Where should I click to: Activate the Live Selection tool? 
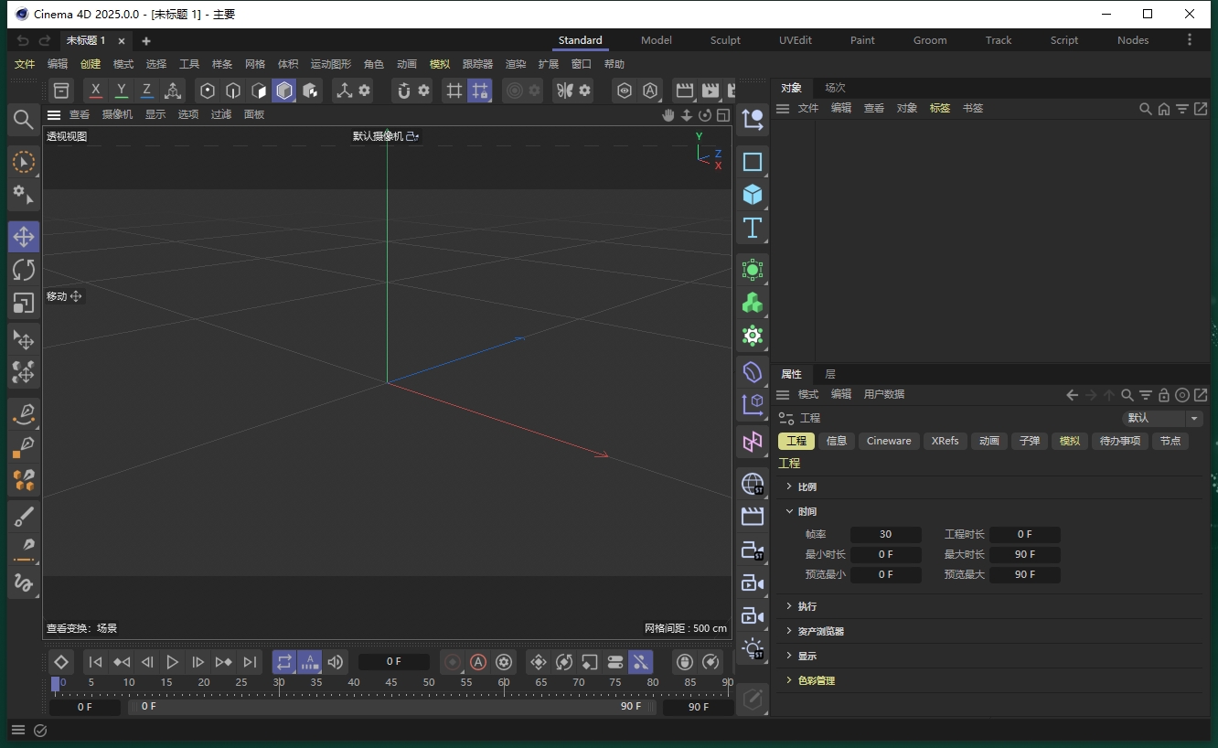pos(24,162)
